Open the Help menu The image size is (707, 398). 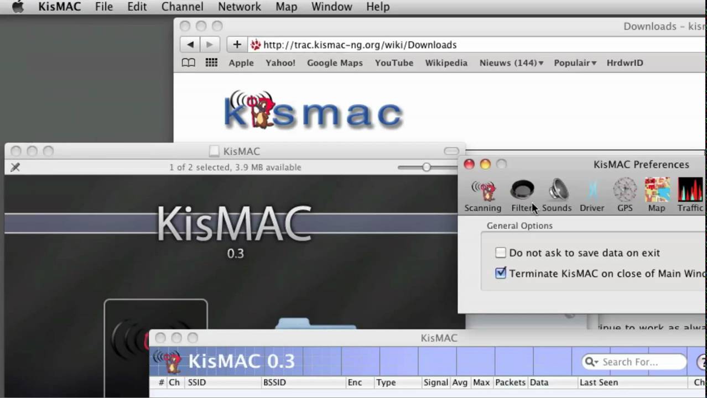click(x=378, y=7)
